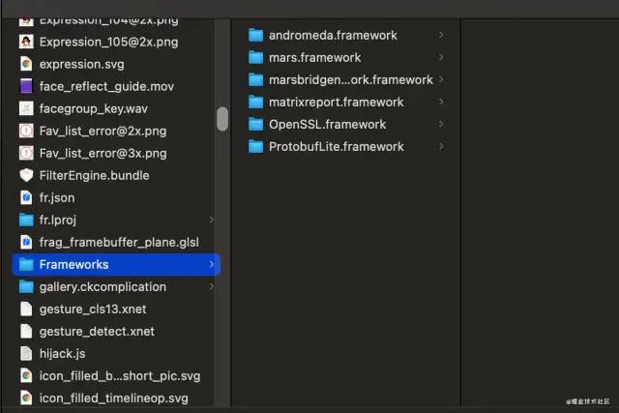Click the error image icon of Fav_list_error@3x.png
619x413 pixels.
point(26,153)
